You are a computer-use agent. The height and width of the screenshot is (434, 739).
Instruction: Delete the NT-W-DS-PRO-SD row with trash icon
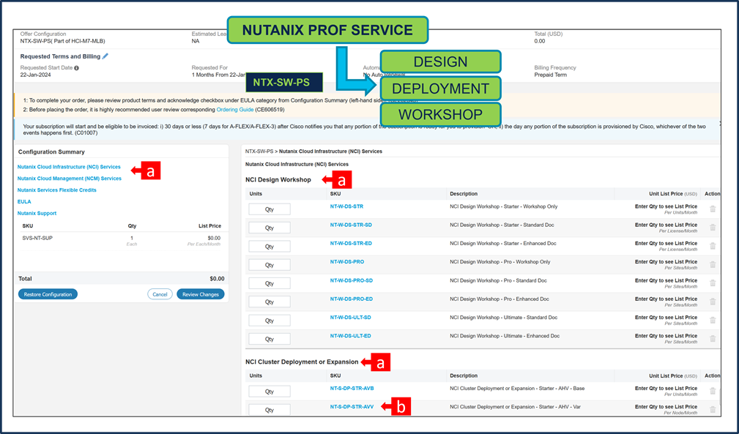point(713,283)
